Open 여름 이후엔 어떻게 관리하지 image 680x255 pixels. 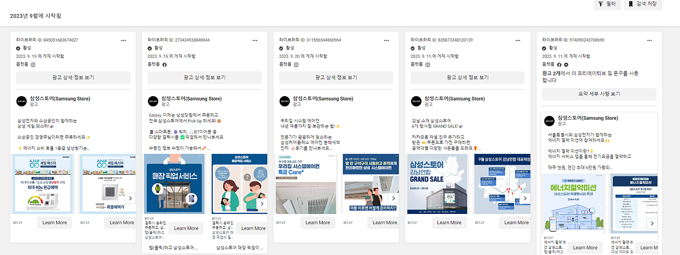(371, 184)
